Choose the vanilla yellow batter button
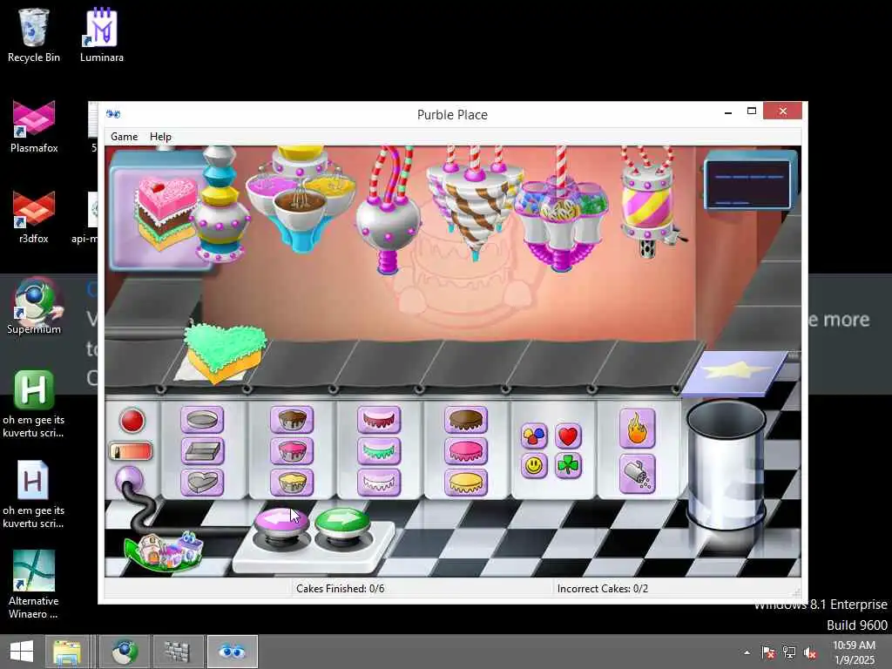The width and height of the screenshot is (892, 669). point(291,483)
